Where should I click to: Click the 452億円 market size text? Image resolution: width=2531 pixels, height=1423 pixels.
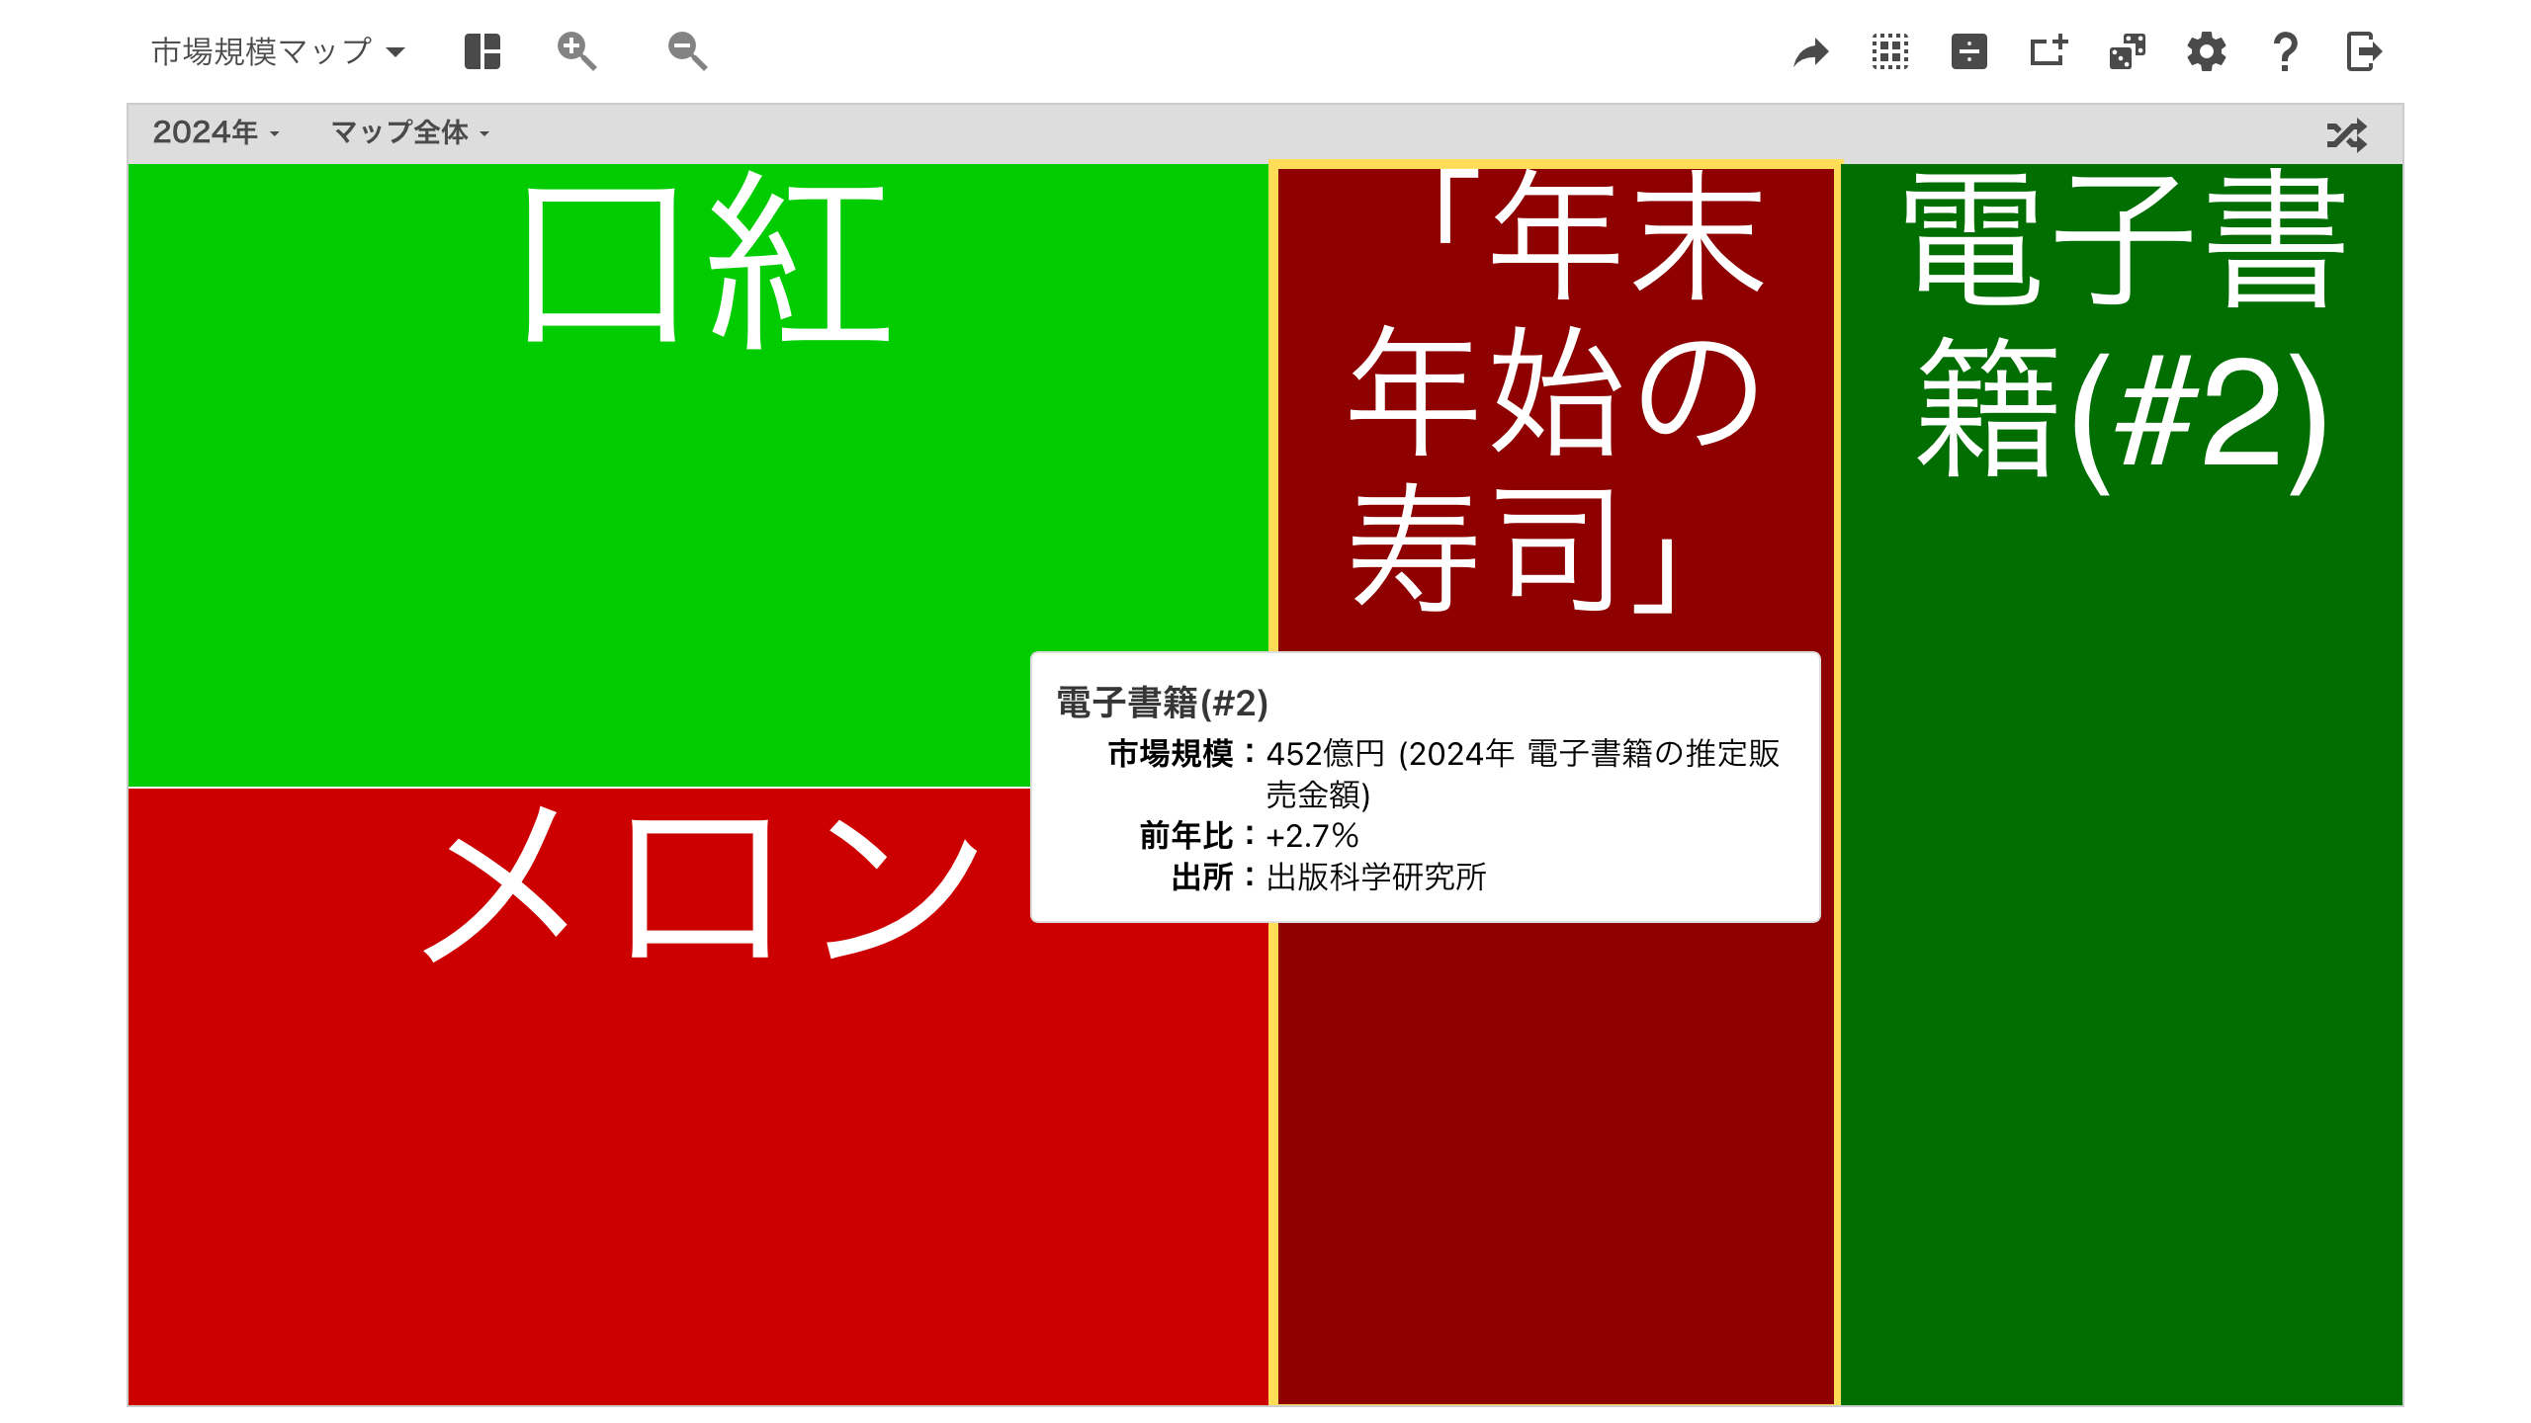(x=1326, y=754)
